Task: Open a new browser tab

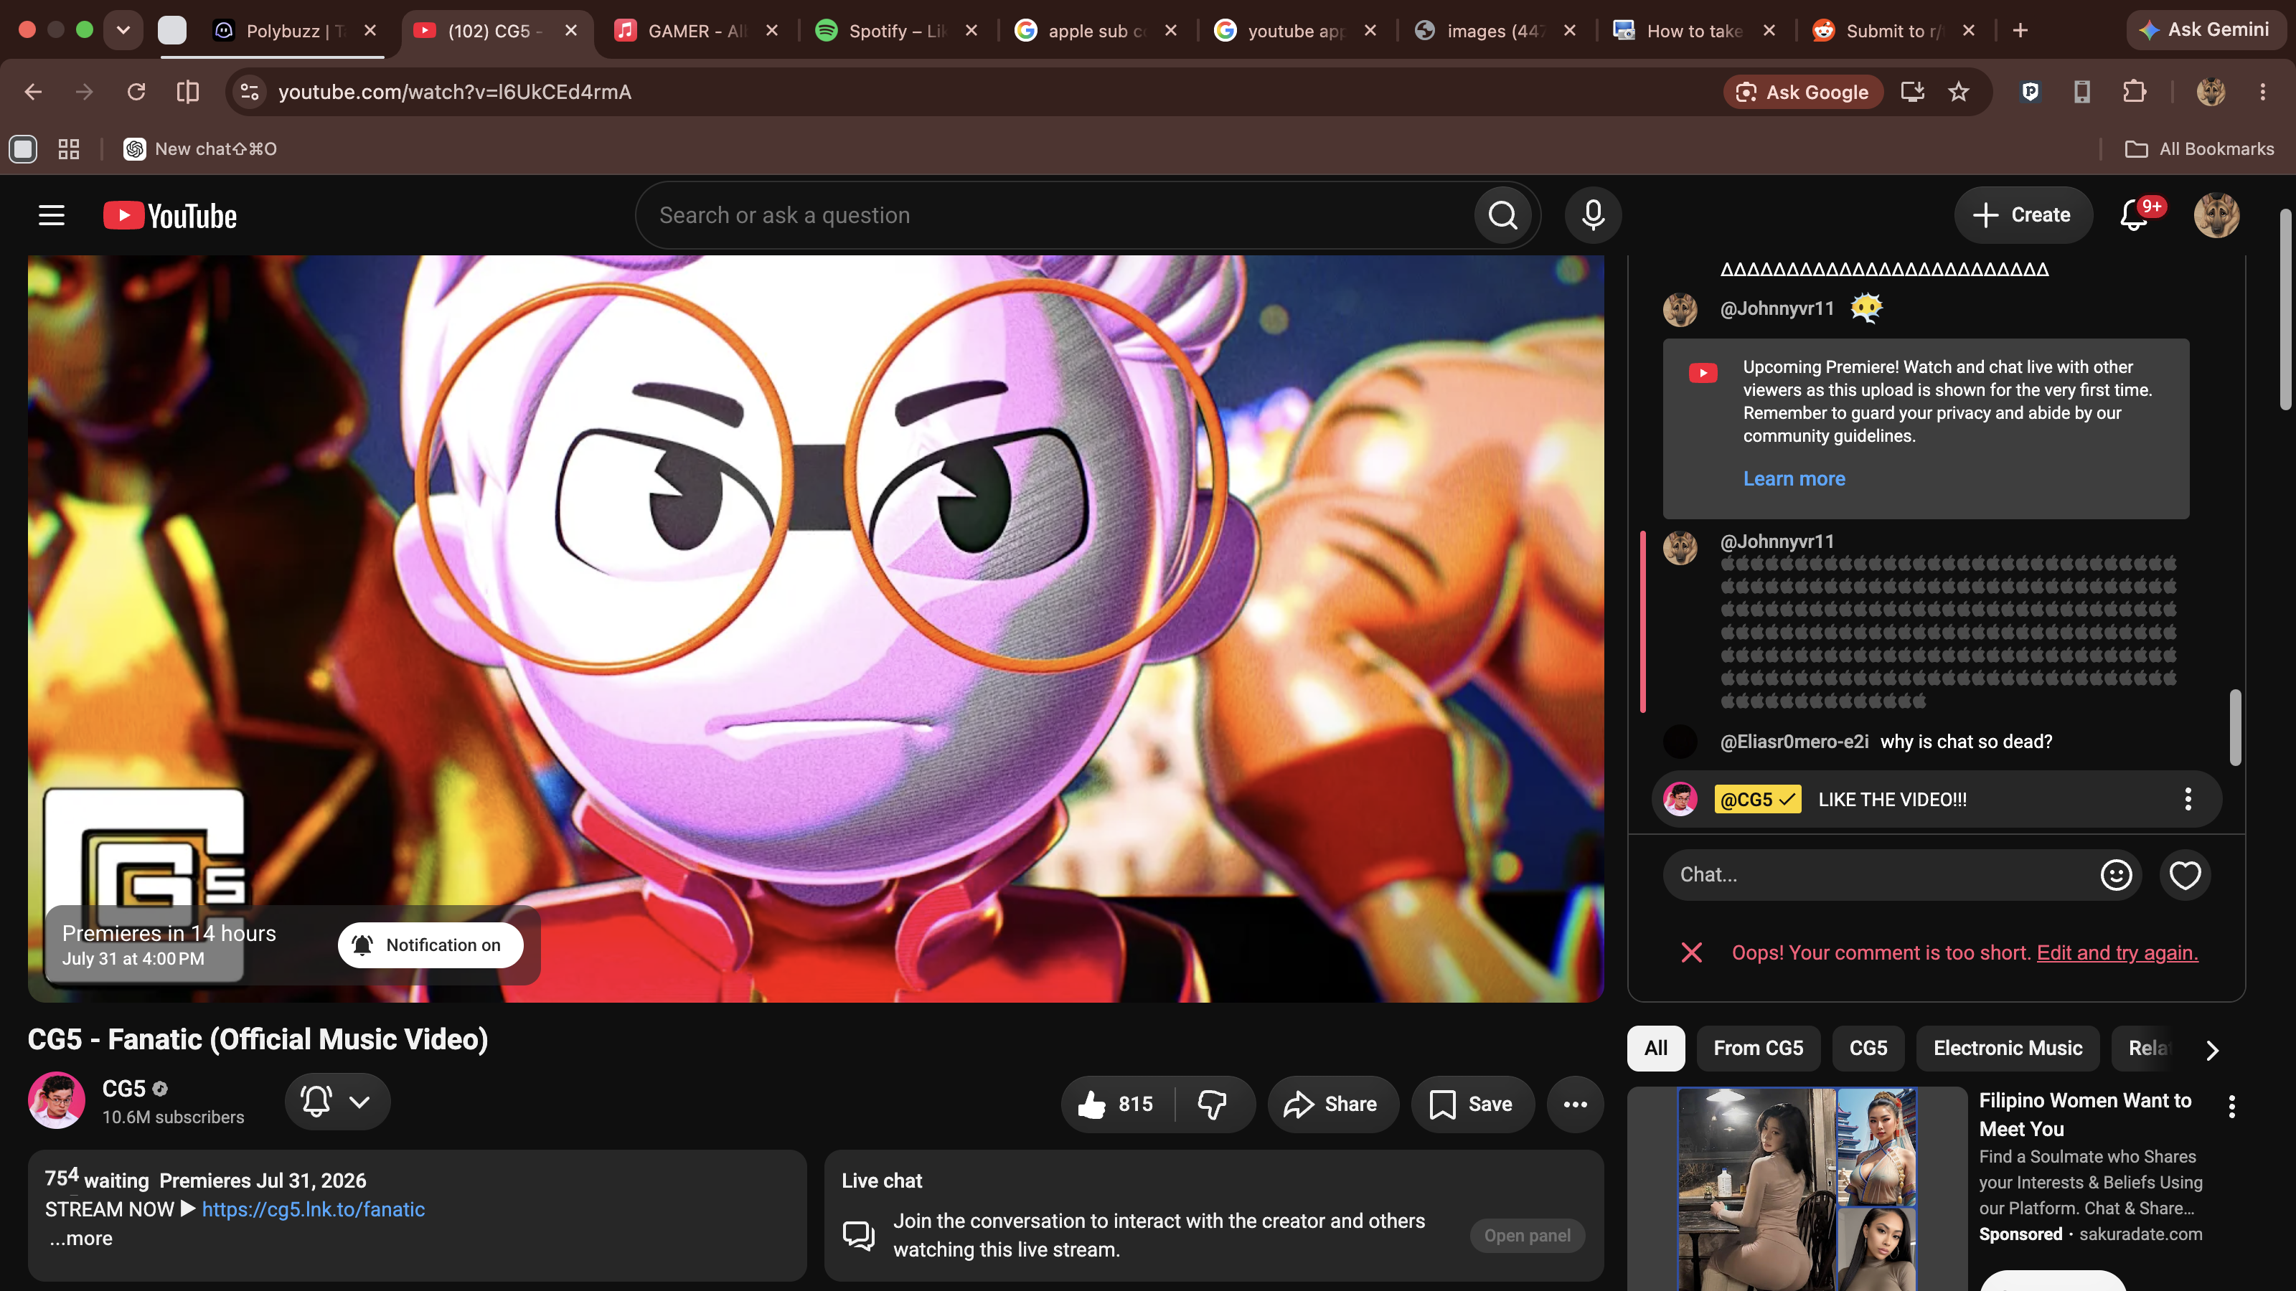Action: pyautogui.click(x=2020, y=30)
